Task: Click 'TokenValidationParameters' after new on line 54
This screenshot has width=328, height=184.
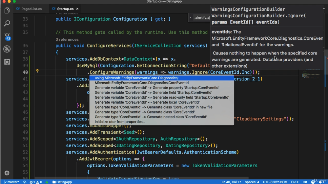Action: coord(224,166)
